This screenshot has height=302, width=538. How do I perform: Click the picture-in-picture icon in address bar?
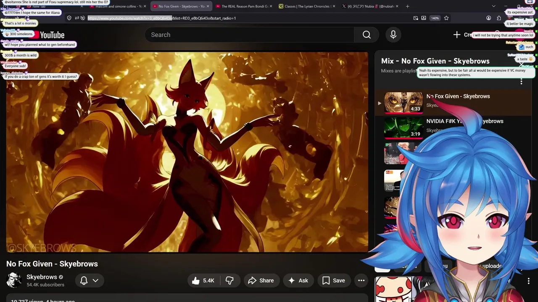[x=416, y=18]
